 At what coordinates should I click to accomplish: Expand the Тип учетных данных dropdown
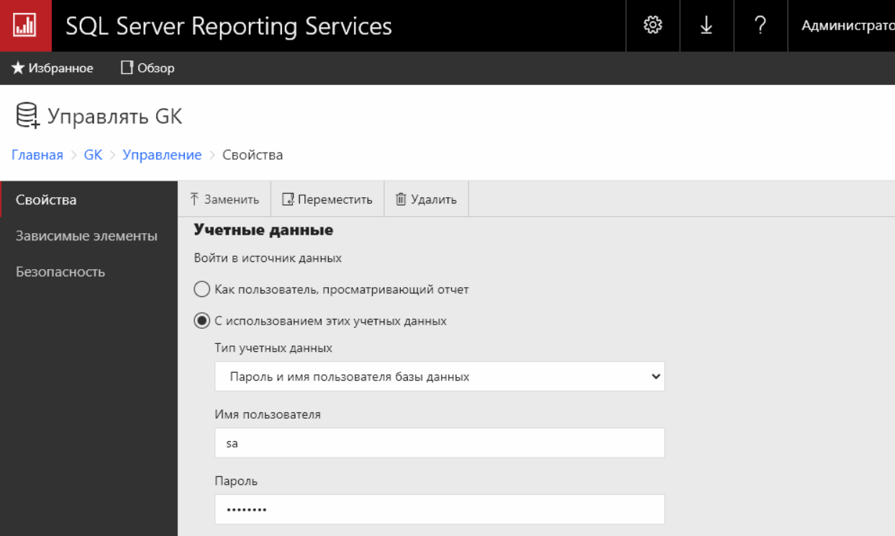pyautogui.click(x=440, y=376)
